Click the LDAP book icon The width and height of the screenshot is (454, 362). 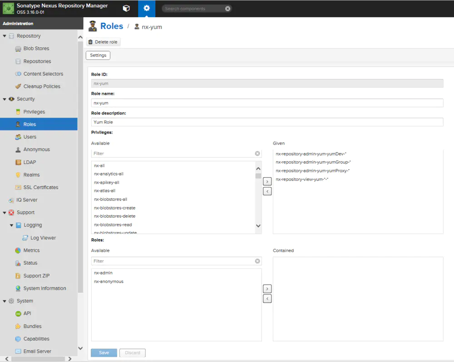pos(18,162)
